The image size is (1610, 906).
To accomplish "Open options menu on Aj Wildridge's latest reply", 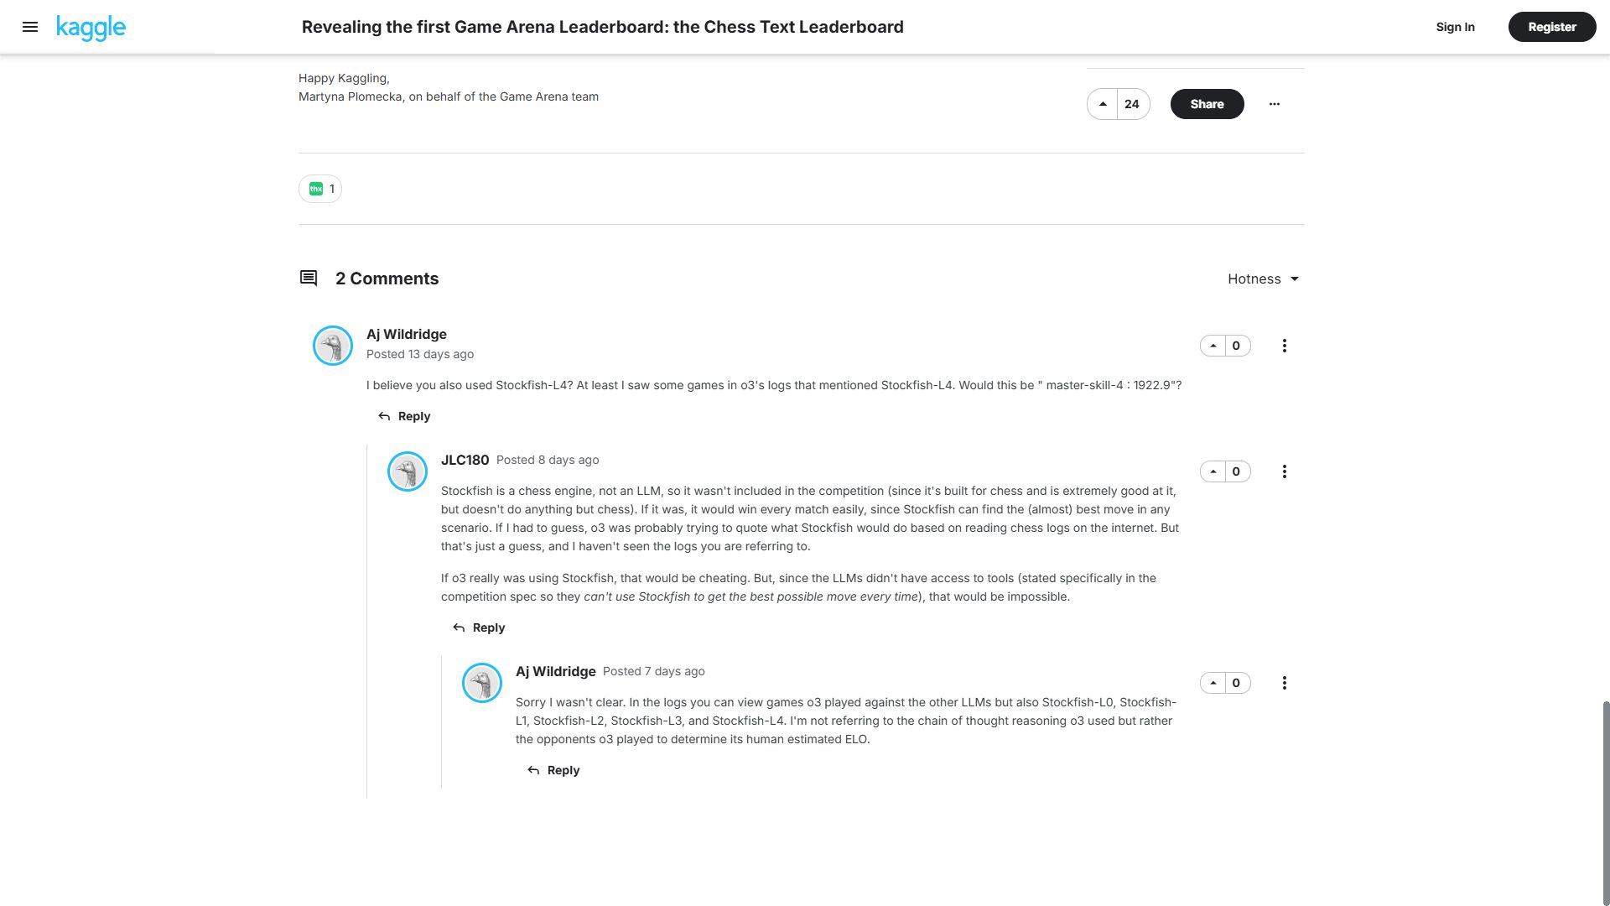I will click(x=1284, y=683).
